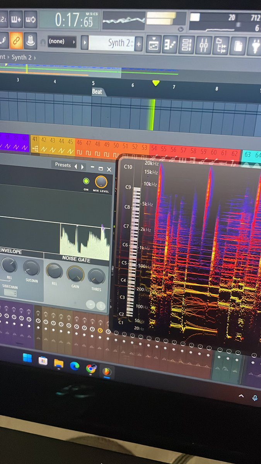Open the playlist view icon
The image size is (261, 464).
pos(154,44)
